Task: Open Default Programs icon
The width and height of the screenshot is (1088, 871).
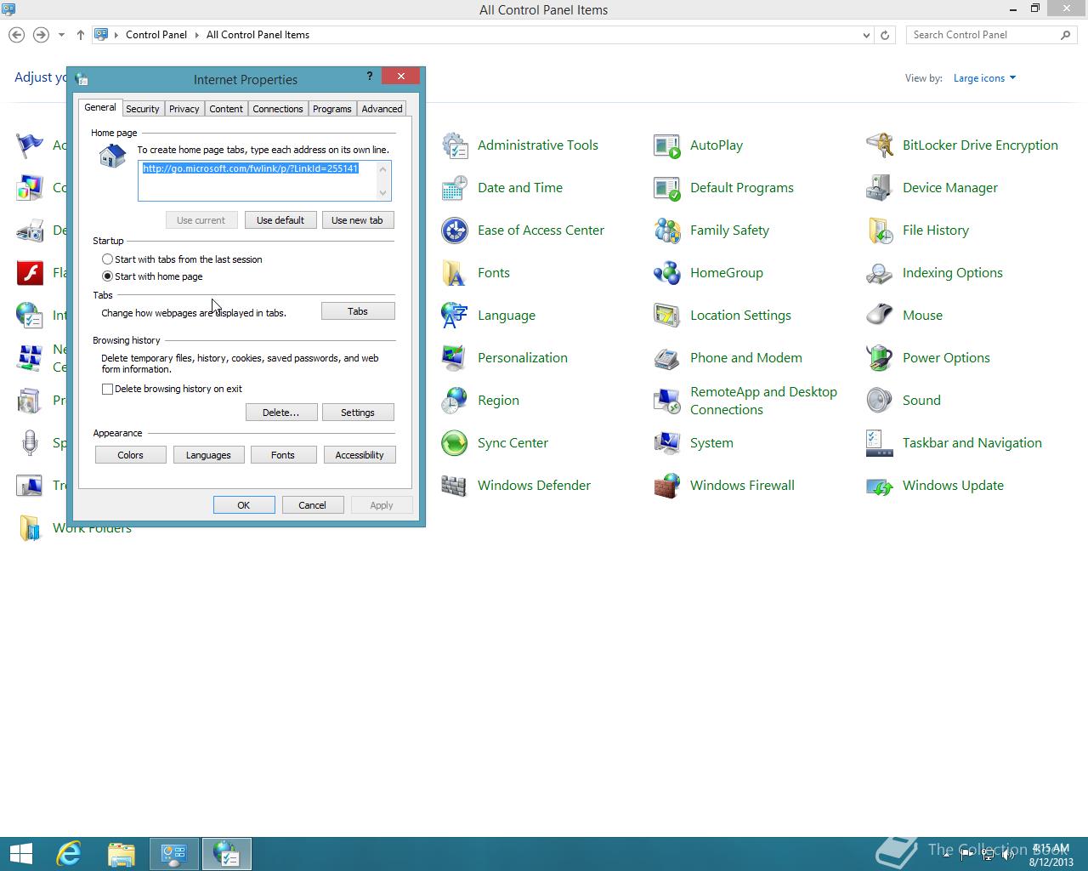Action: click(667, 188)
